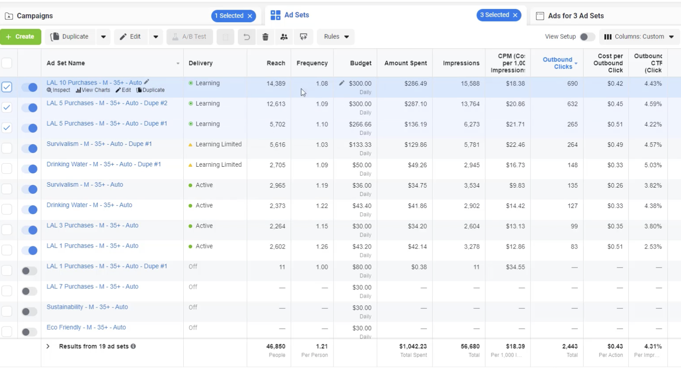Open the Rules dropdown
The width and height of the screenshot is (681, 368).
(x=336, y=37)
